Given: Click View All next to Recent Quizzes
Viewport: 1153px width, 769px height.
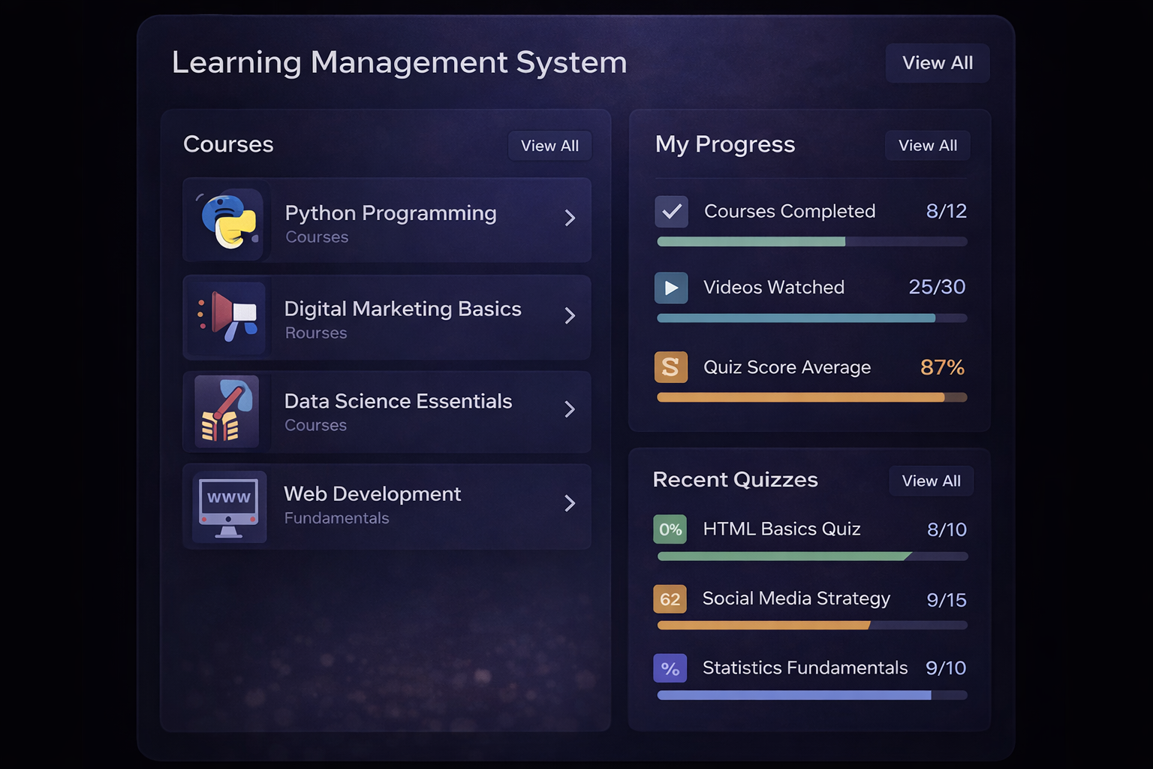Looking at the screenshot, I should click(931, 481).
